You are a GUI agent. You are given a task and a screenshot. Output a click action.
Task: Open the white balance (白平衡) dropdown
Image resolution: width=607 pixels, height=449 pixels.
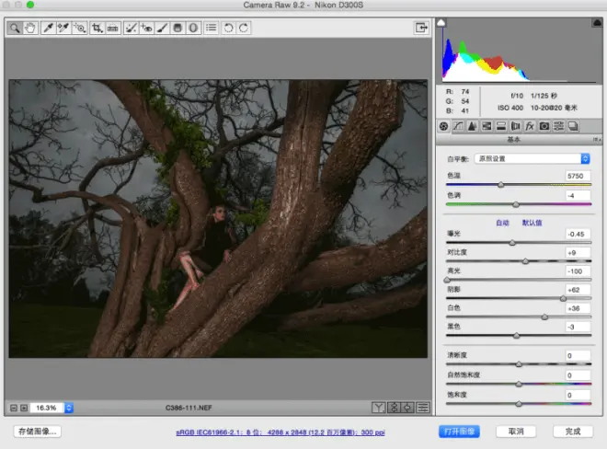tap(532, 159)
